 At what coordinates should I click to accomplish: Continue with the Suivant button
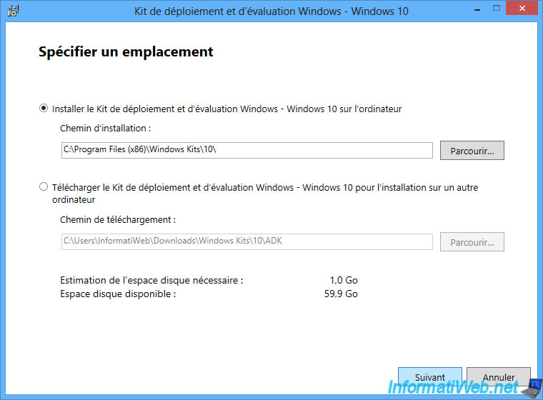(x=429, y=377)
